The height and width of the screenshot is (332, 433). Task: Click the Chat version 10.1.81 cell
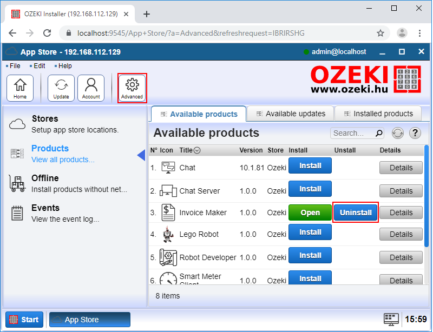point(252,168)
